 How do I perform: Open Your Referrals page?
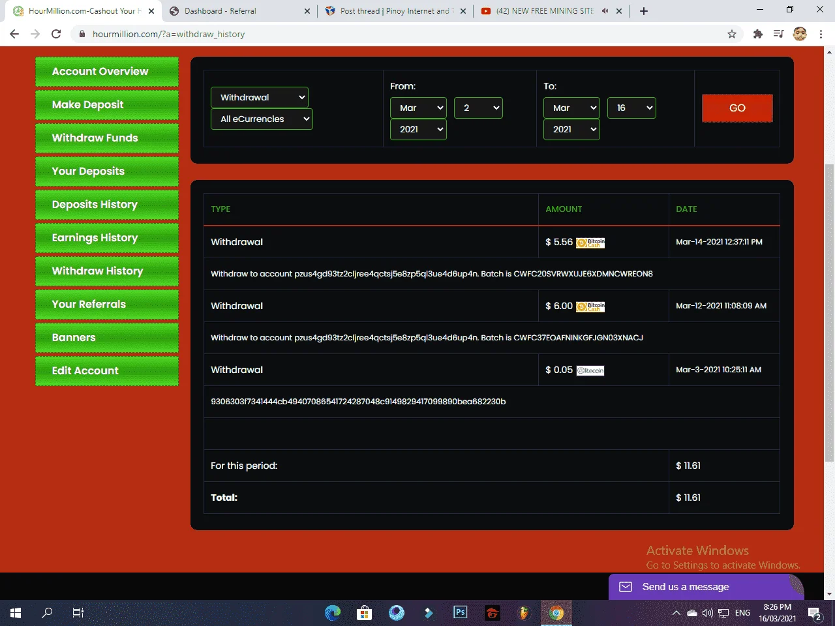point(107,305)
